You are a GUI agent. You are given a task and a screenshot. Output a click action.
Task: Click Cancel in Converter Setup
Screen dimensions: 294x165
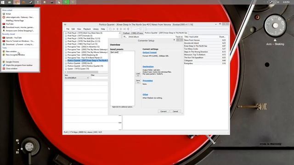click(175, 111)
